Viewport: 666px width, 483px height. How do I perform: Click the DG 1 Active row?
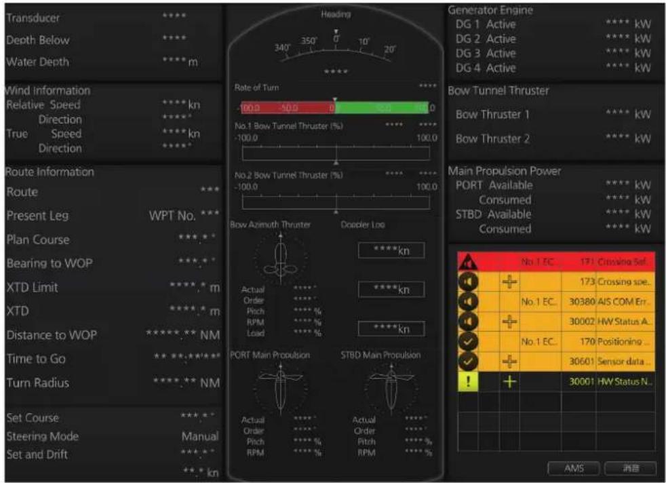click(553, 24)
